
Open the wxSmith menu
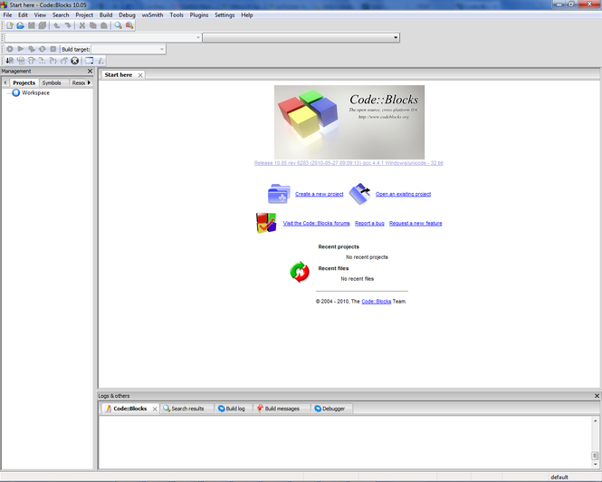[152, 15]
